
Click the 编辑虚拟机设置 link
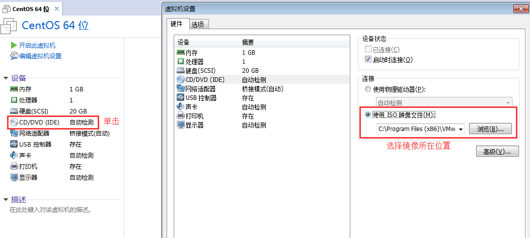tap(40, 56)
